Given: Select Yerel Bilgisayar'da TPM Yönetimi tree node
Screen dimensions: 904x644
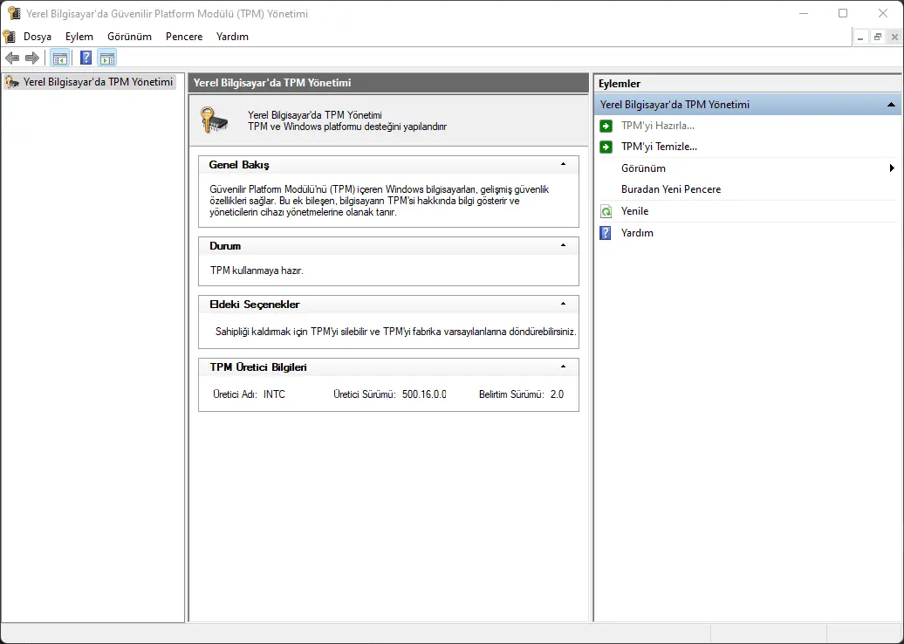Looking at the screenshot, I should 98,82.
